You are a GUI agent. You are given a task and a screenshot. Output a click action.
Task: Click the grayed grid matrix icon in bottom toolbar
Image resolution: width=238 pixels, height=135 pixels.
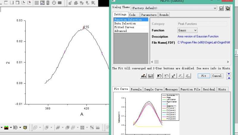[x=82, y=128]
